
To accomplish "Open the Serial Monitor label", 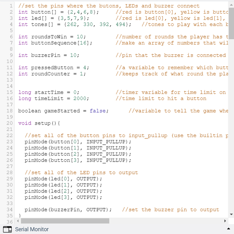I will (x=32, y=229).
